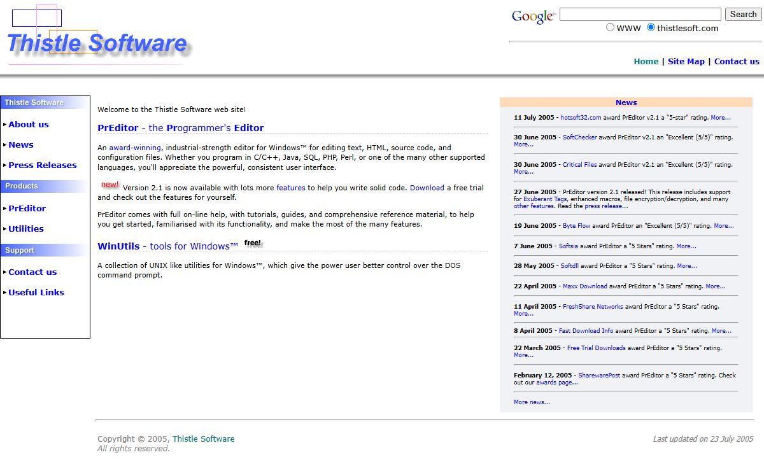This screenshot has height=471, width=764.
Task: Open News in sidebar menu
Action: (x=21, y=145)
